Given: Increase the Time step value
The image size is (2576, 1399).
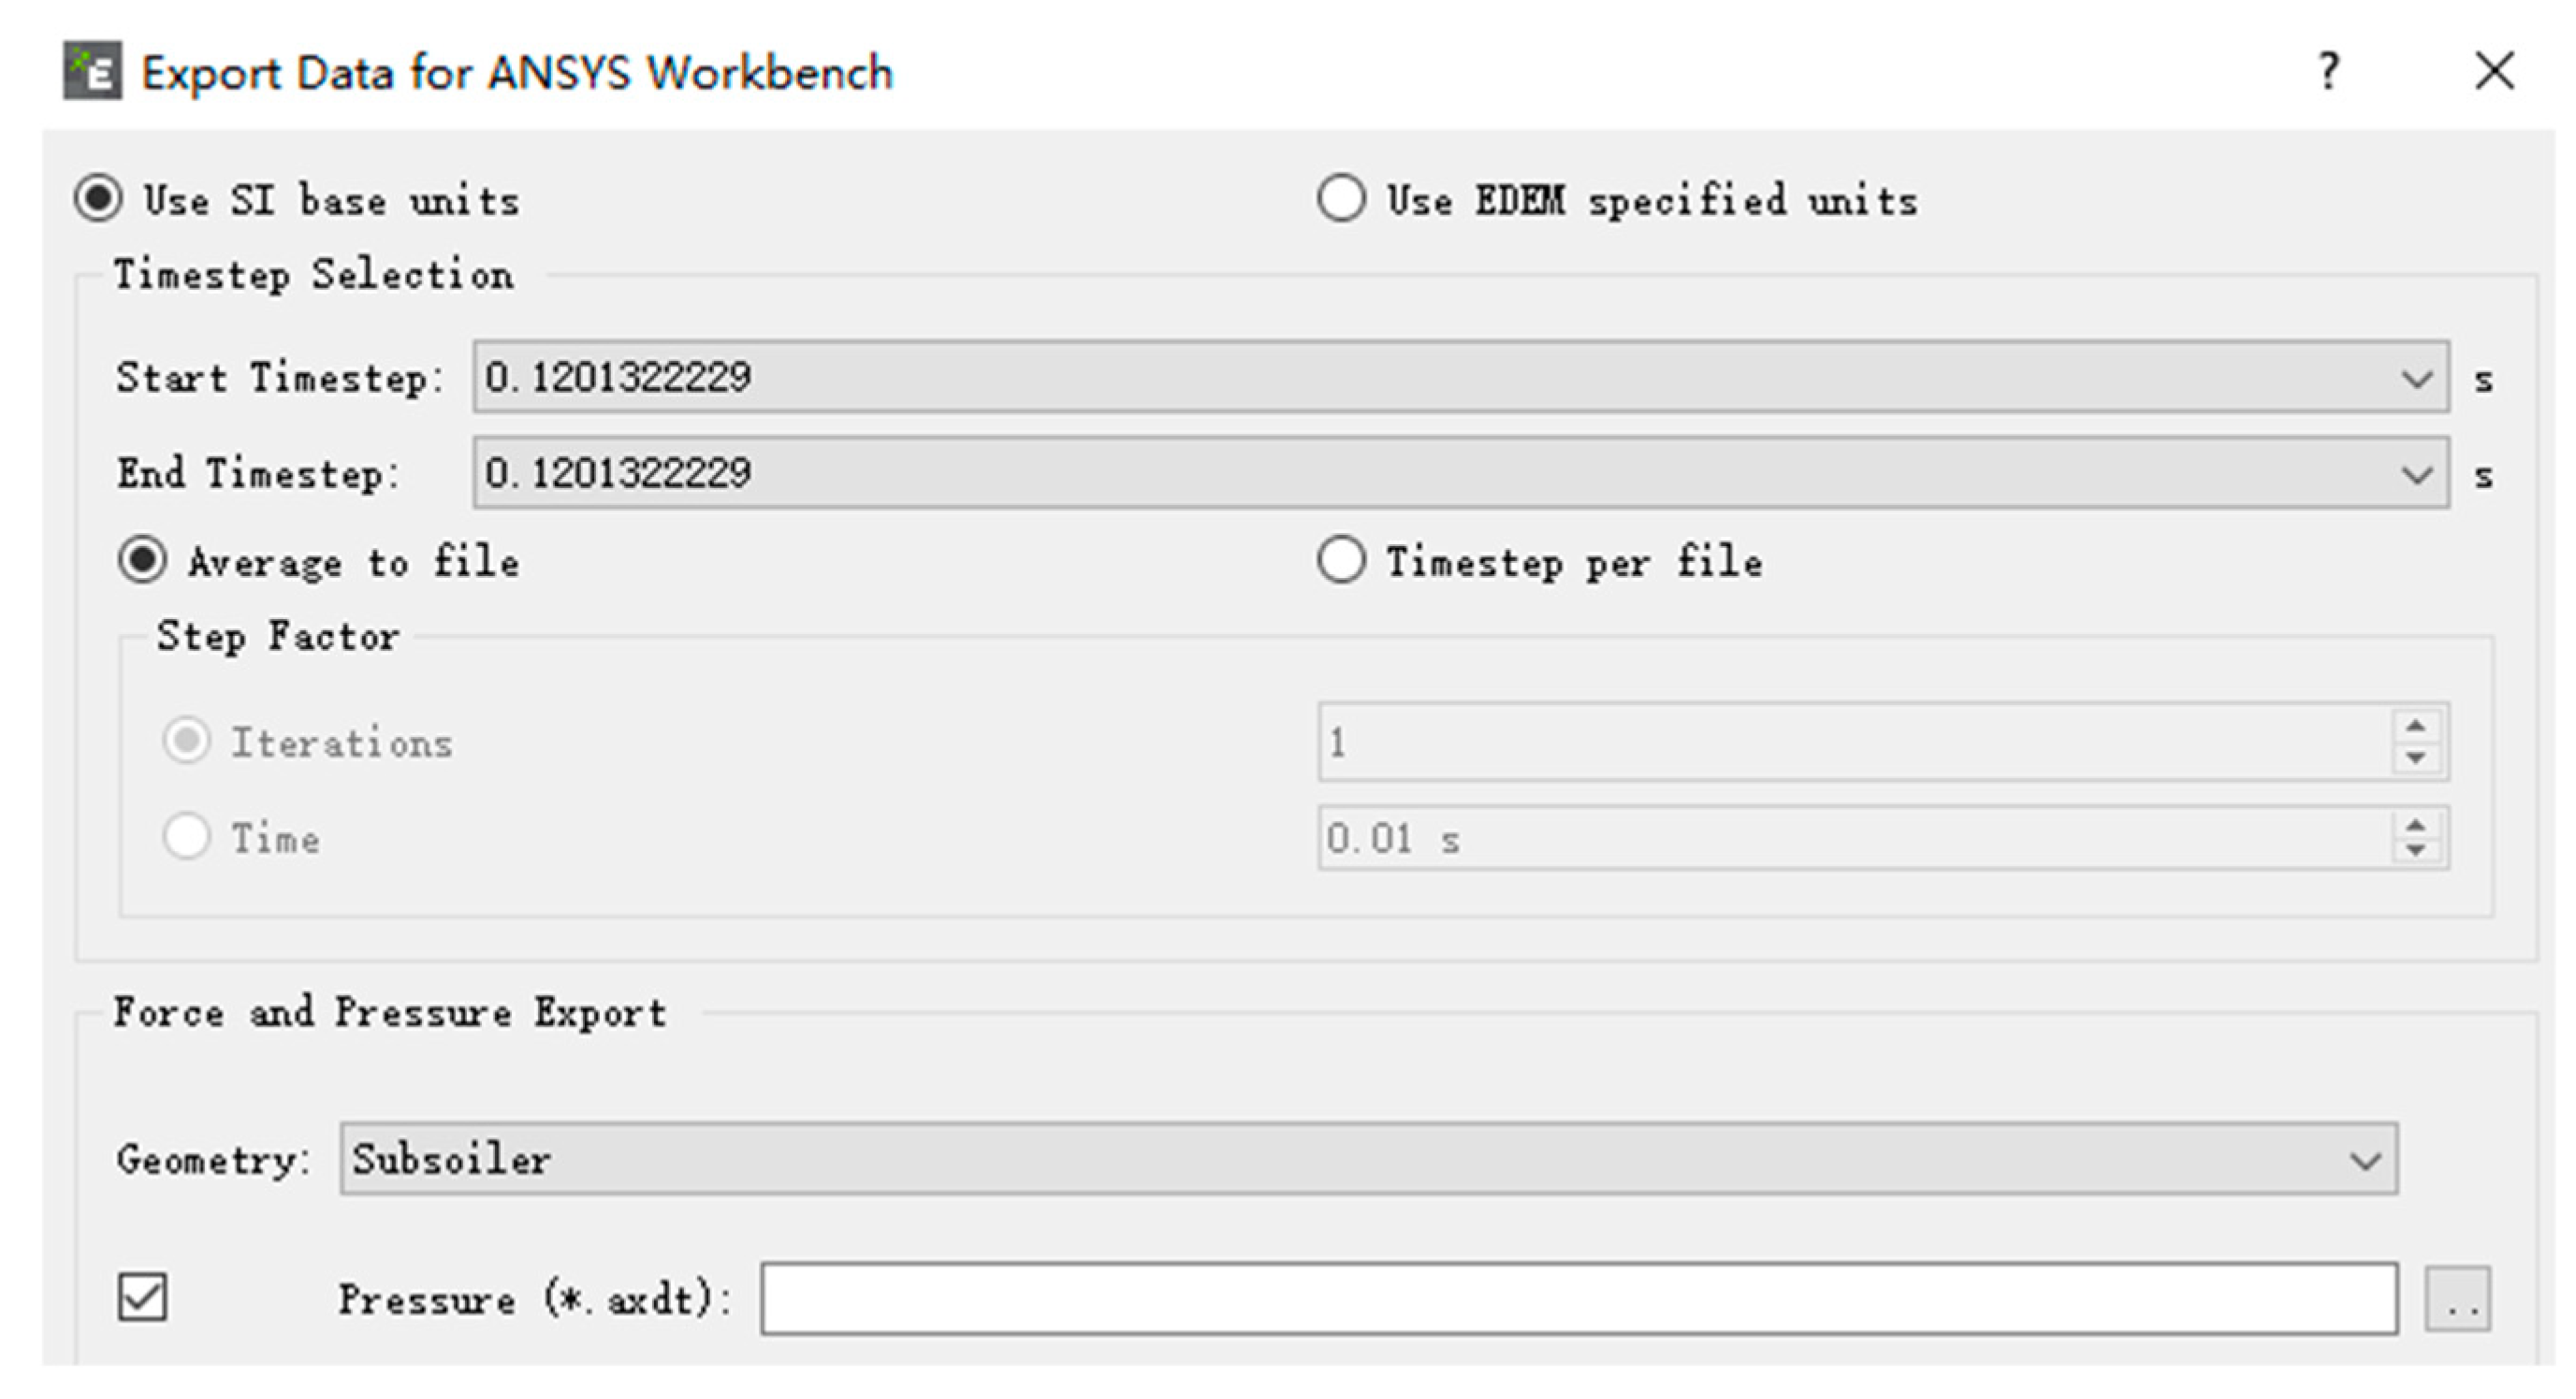Looking at the screenshot, I should click(x=2416, y=826).
